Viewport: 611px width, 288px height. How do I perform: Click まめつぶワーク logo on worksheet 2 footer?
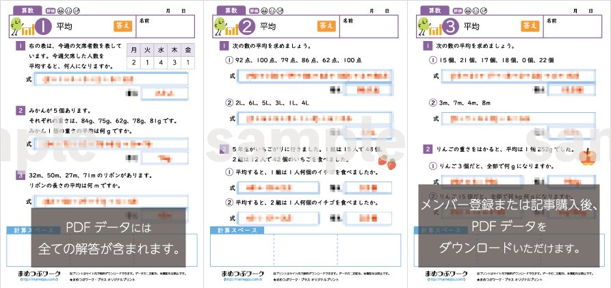point(242,274)
